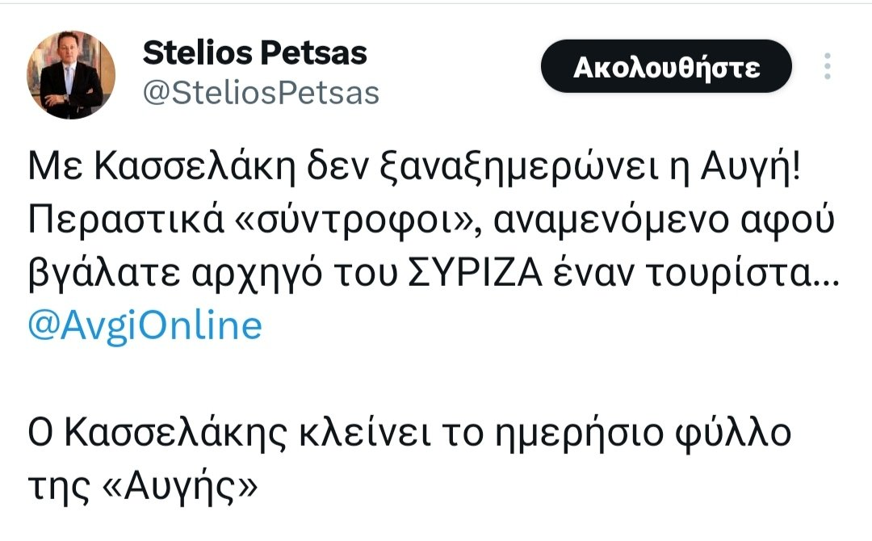This screenshot has width=872, height=541.
Task: Click the @SteliosPetsas handle
Action: [x=260, y=94]
